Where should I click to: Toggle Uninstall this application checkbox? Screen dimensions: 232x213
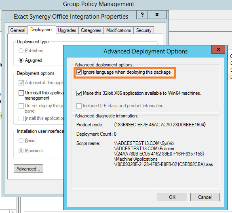(x=21, y=93)
